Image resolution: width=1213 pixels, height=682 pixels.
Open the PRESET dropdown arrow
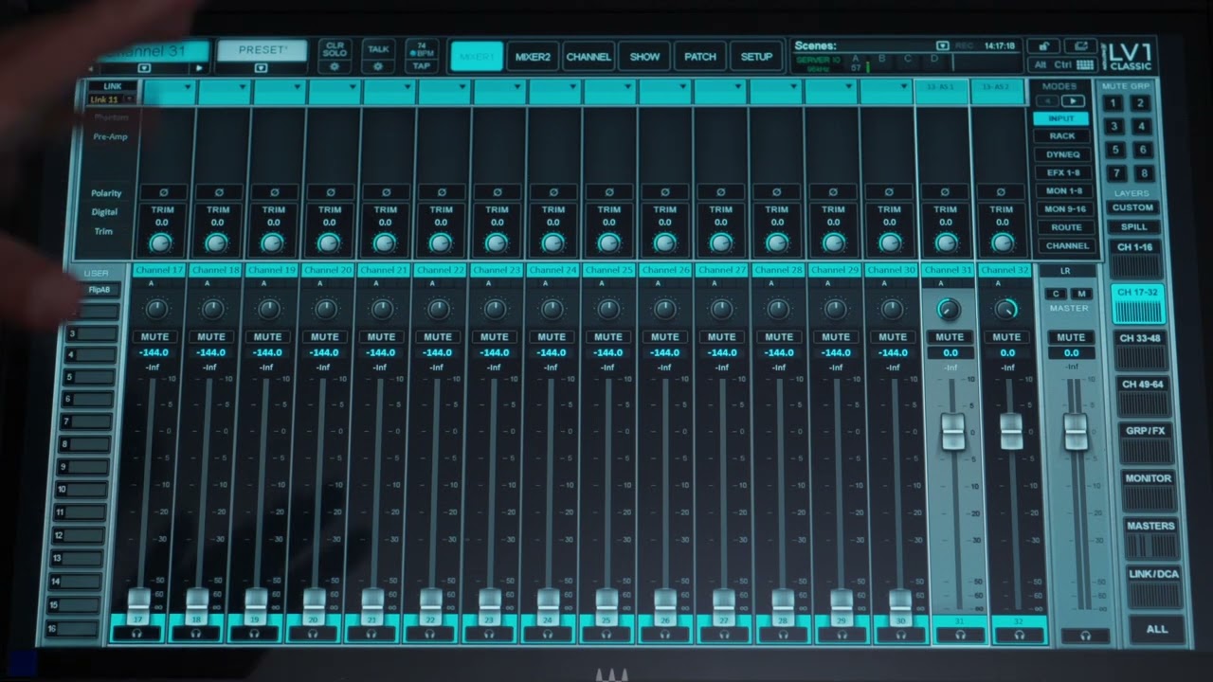[261, 68]
